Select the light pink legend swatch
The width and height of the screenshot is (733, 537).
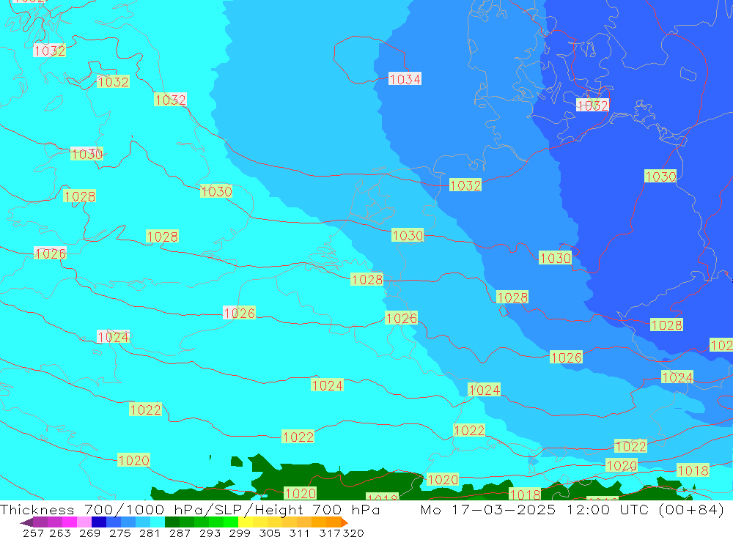[x=84, y=522]
